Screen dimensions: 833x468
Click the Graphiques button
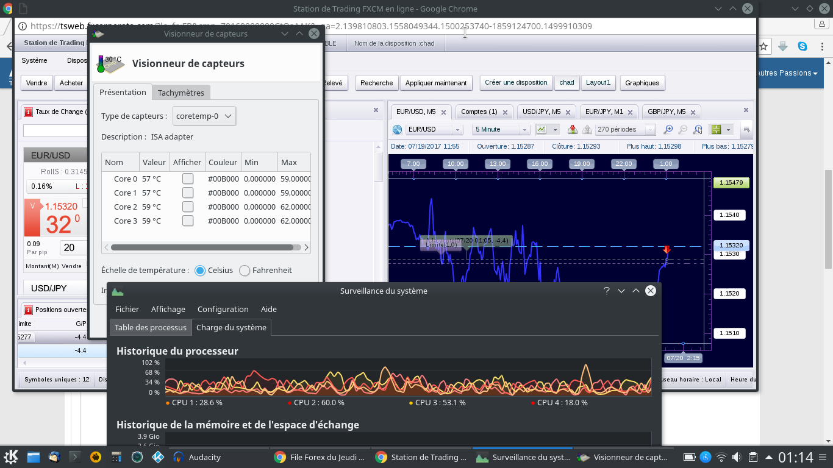(642, 83)
